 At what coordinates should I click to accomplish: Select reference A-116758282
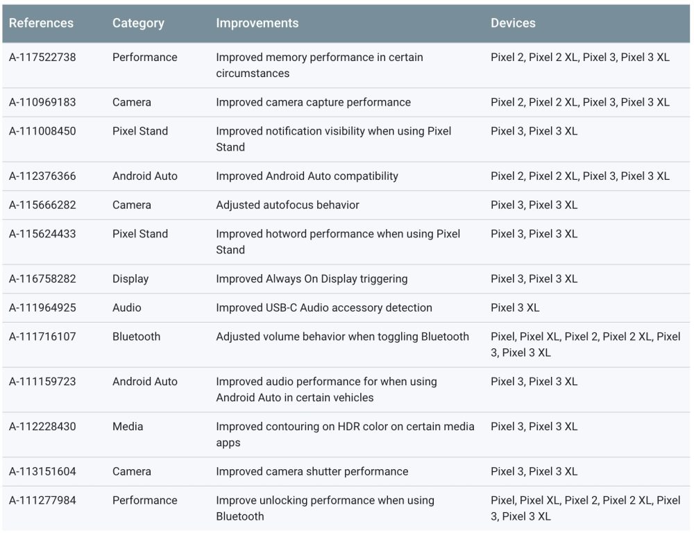click(42, 279)
